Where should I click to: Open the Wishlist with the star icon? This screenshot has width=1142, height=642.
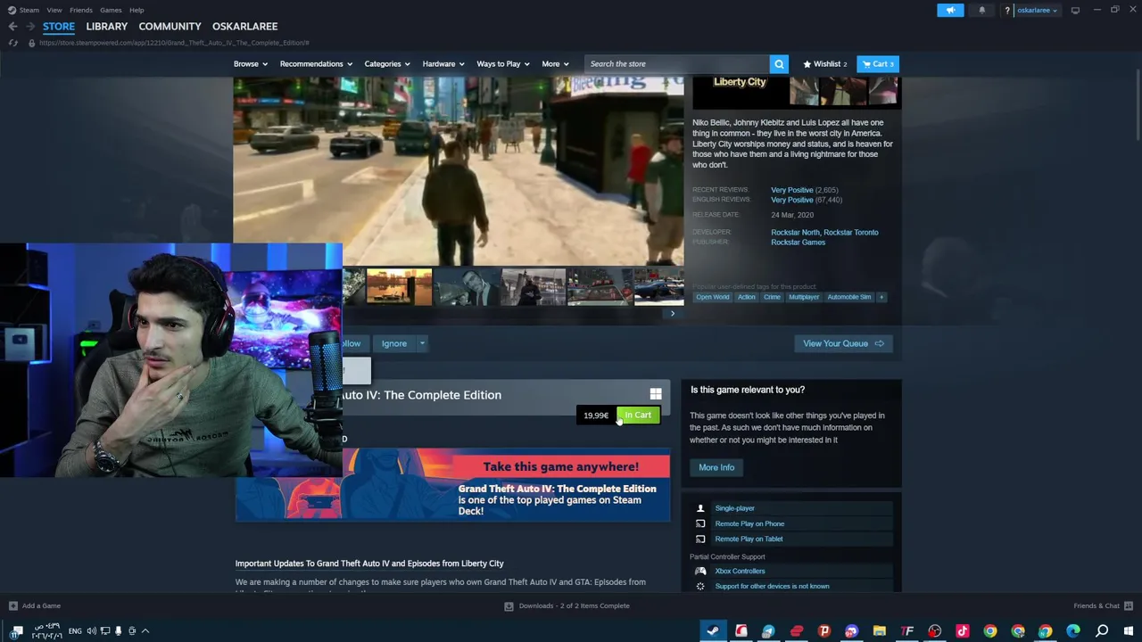pos(824,64)
